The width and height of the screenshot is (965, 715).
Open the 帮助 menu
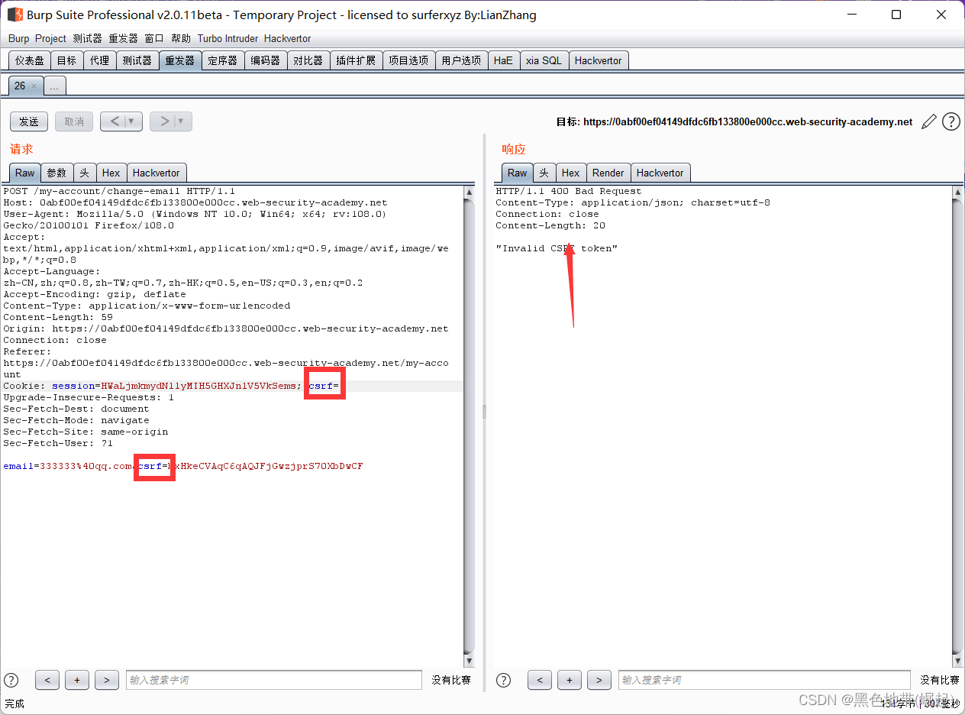[x=181, y=38]
